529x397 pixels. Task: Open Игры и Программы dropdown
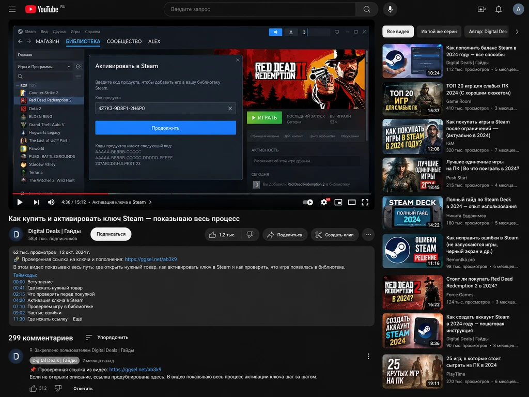click(44, 67)
